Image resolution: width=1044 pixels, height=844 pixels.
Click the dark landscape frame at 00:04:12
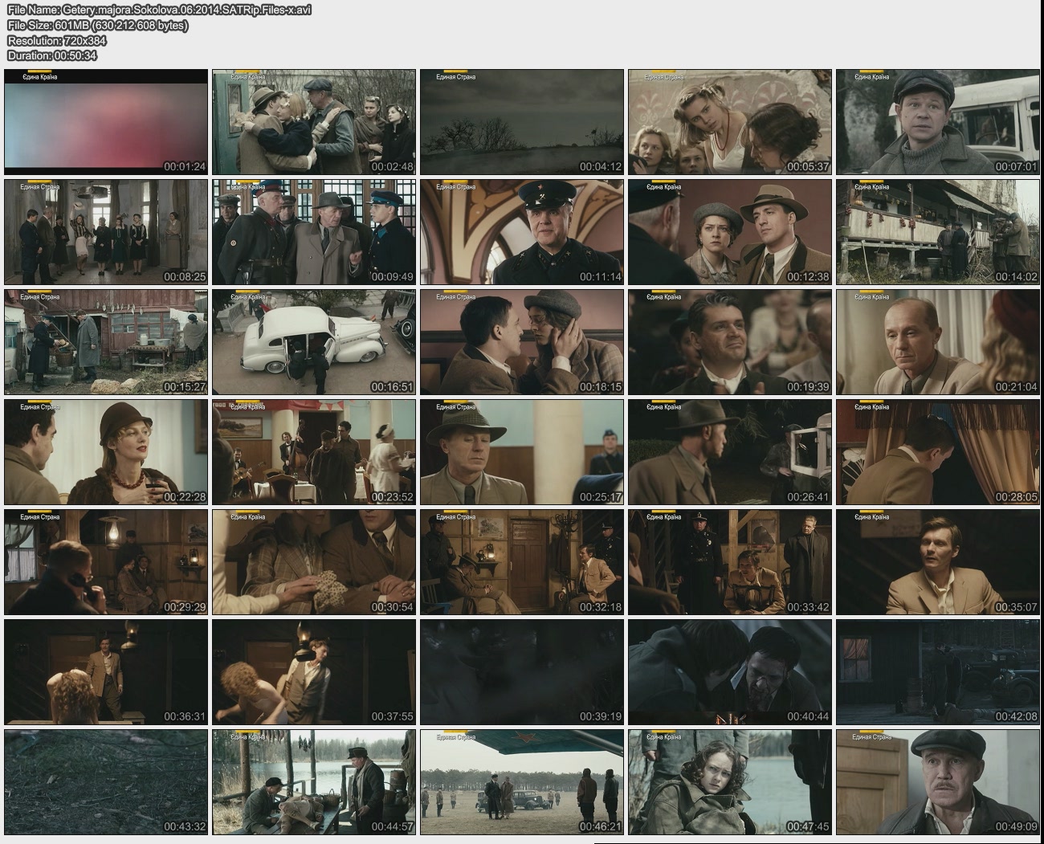pos(522,122)
